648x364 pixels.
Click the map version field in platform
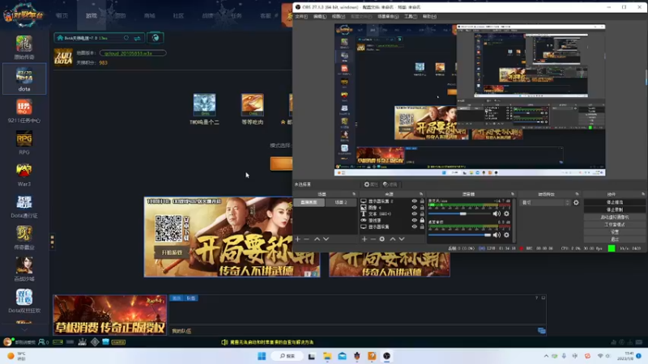133,53
